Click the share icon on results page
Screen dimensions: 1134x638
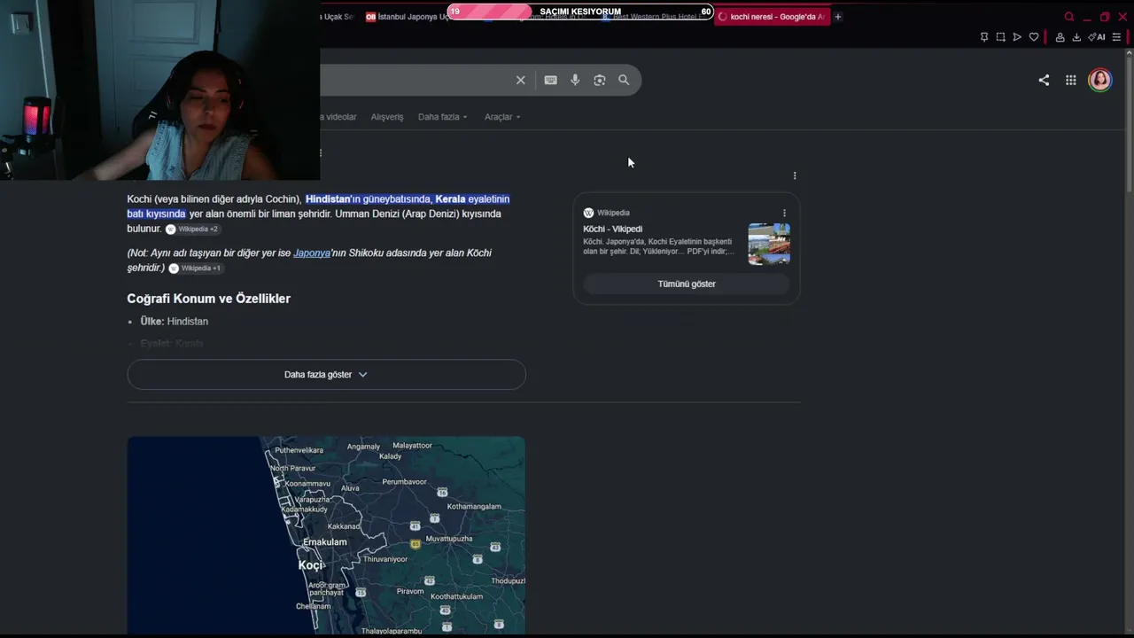click(1044, 80)
